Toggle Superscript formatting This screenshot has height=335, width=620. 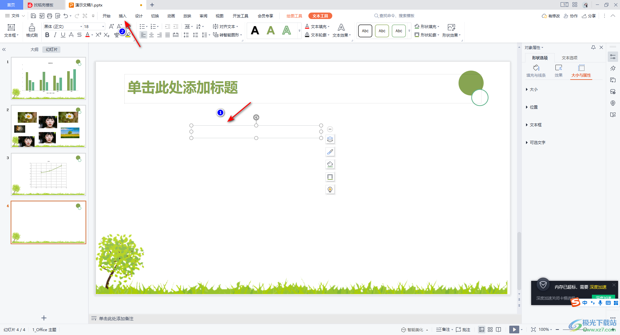coord(98,35)
